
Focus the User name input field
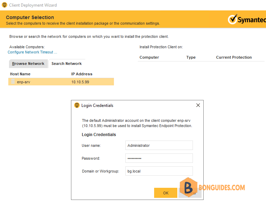point(159,145)
